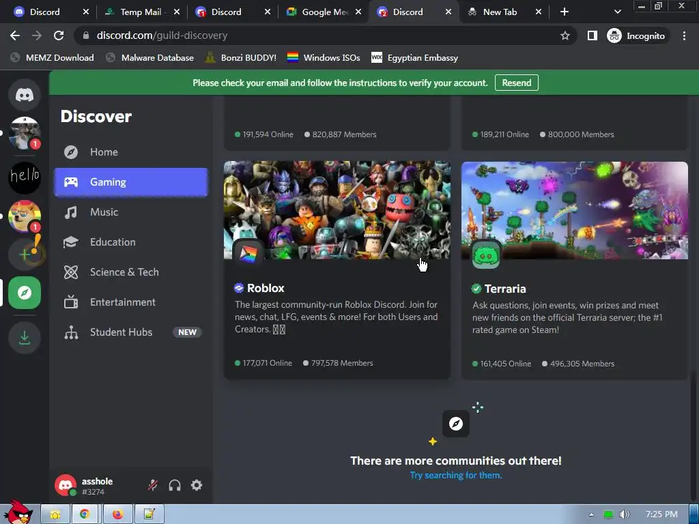The width and height of the screenshot is (699, 524).
Task: Select Entertainment category in Discover
Action: [131, 302]
